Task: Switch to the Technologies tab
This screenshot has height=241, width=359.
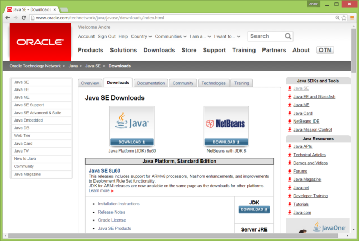Action: (214, 83)
